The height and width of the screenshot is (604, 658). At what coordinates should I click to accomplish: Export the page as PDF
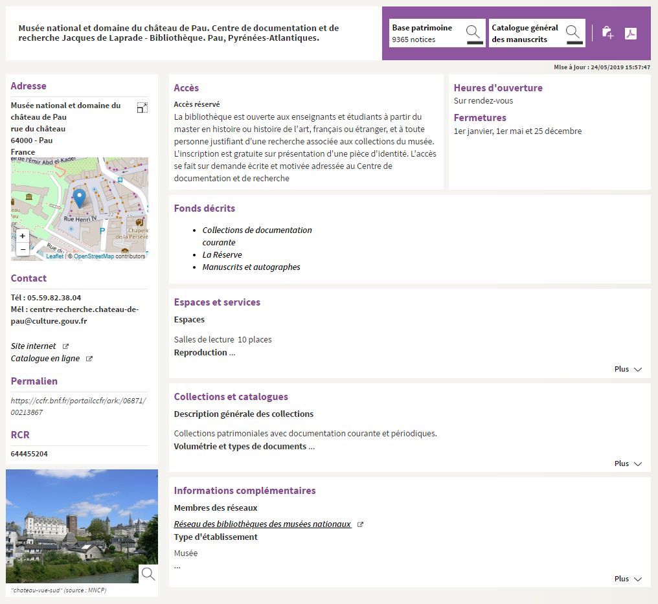click(630, 33)
